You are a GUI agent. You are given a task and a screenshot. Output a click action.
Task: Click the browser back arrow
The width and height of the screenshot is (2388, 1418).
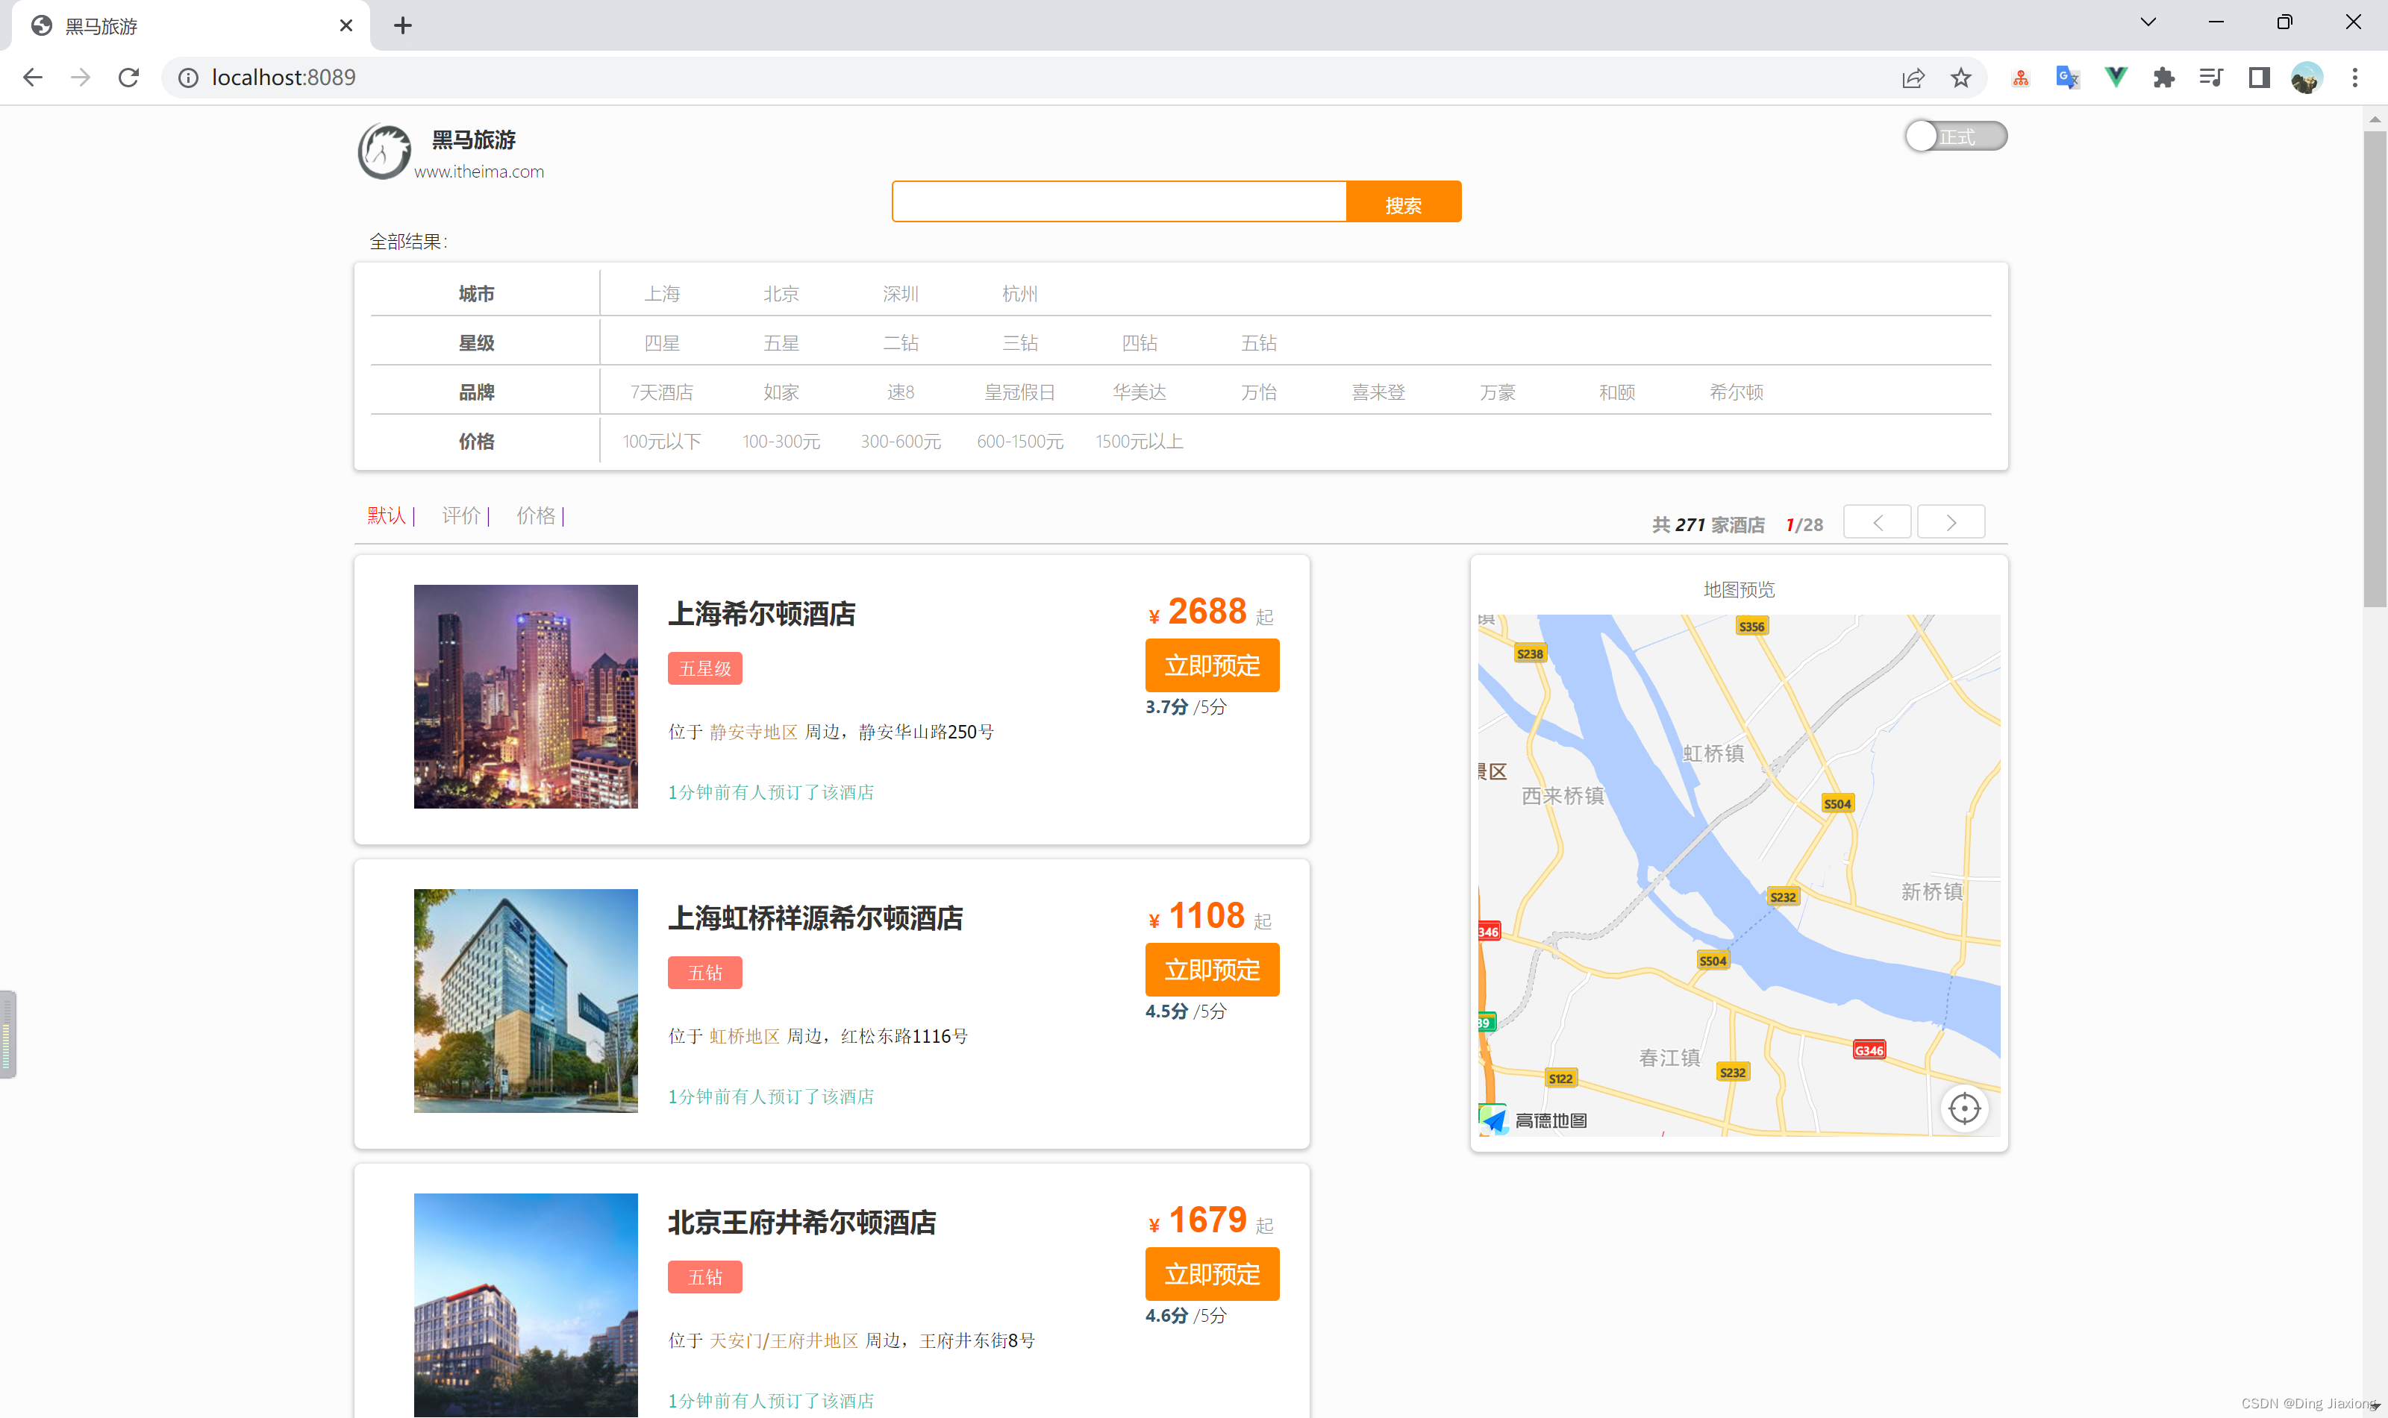point(33,78)
